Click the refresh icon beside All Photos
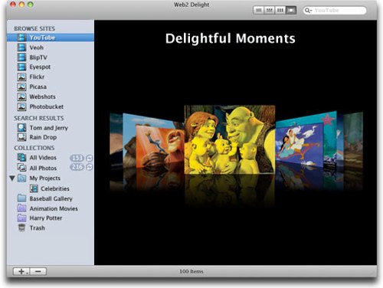The image size is (383, 288). [89, 167]
